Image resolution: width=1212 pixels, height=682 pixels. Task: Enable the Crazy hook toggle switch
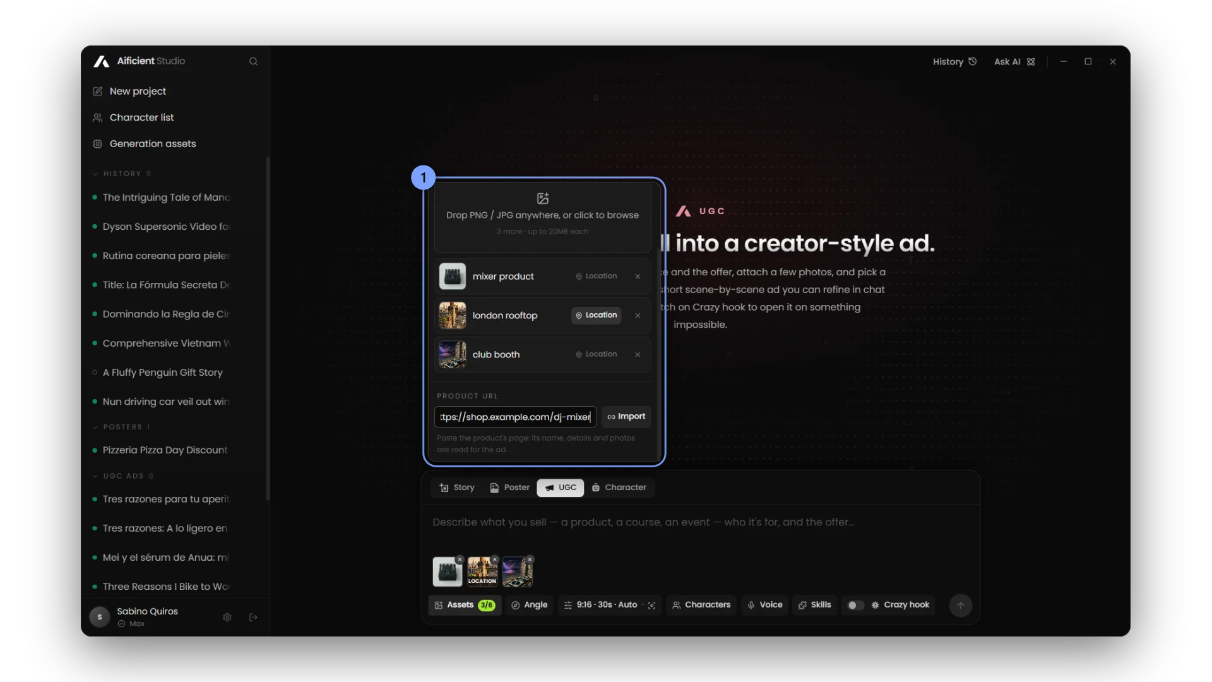point(855,605)
